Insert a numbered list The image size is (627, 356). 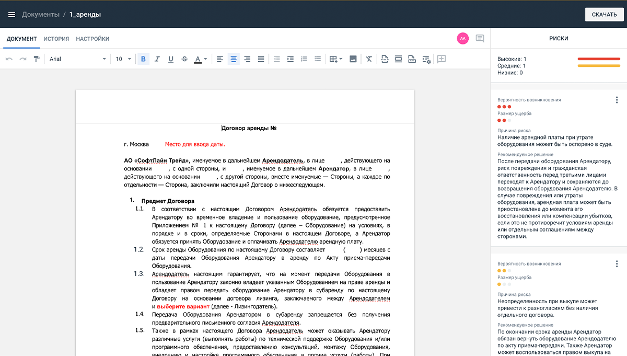[304, 59]
